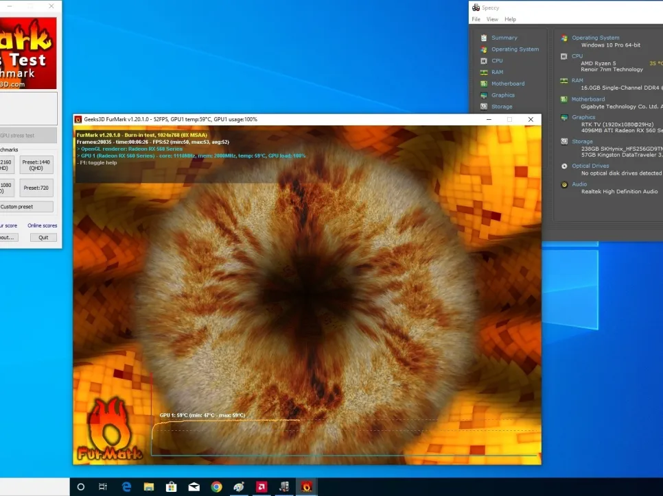Click the Summary icon in Speccy's sidebar
This screenshot has width=663, height=496.
click(x=484, y=38)
